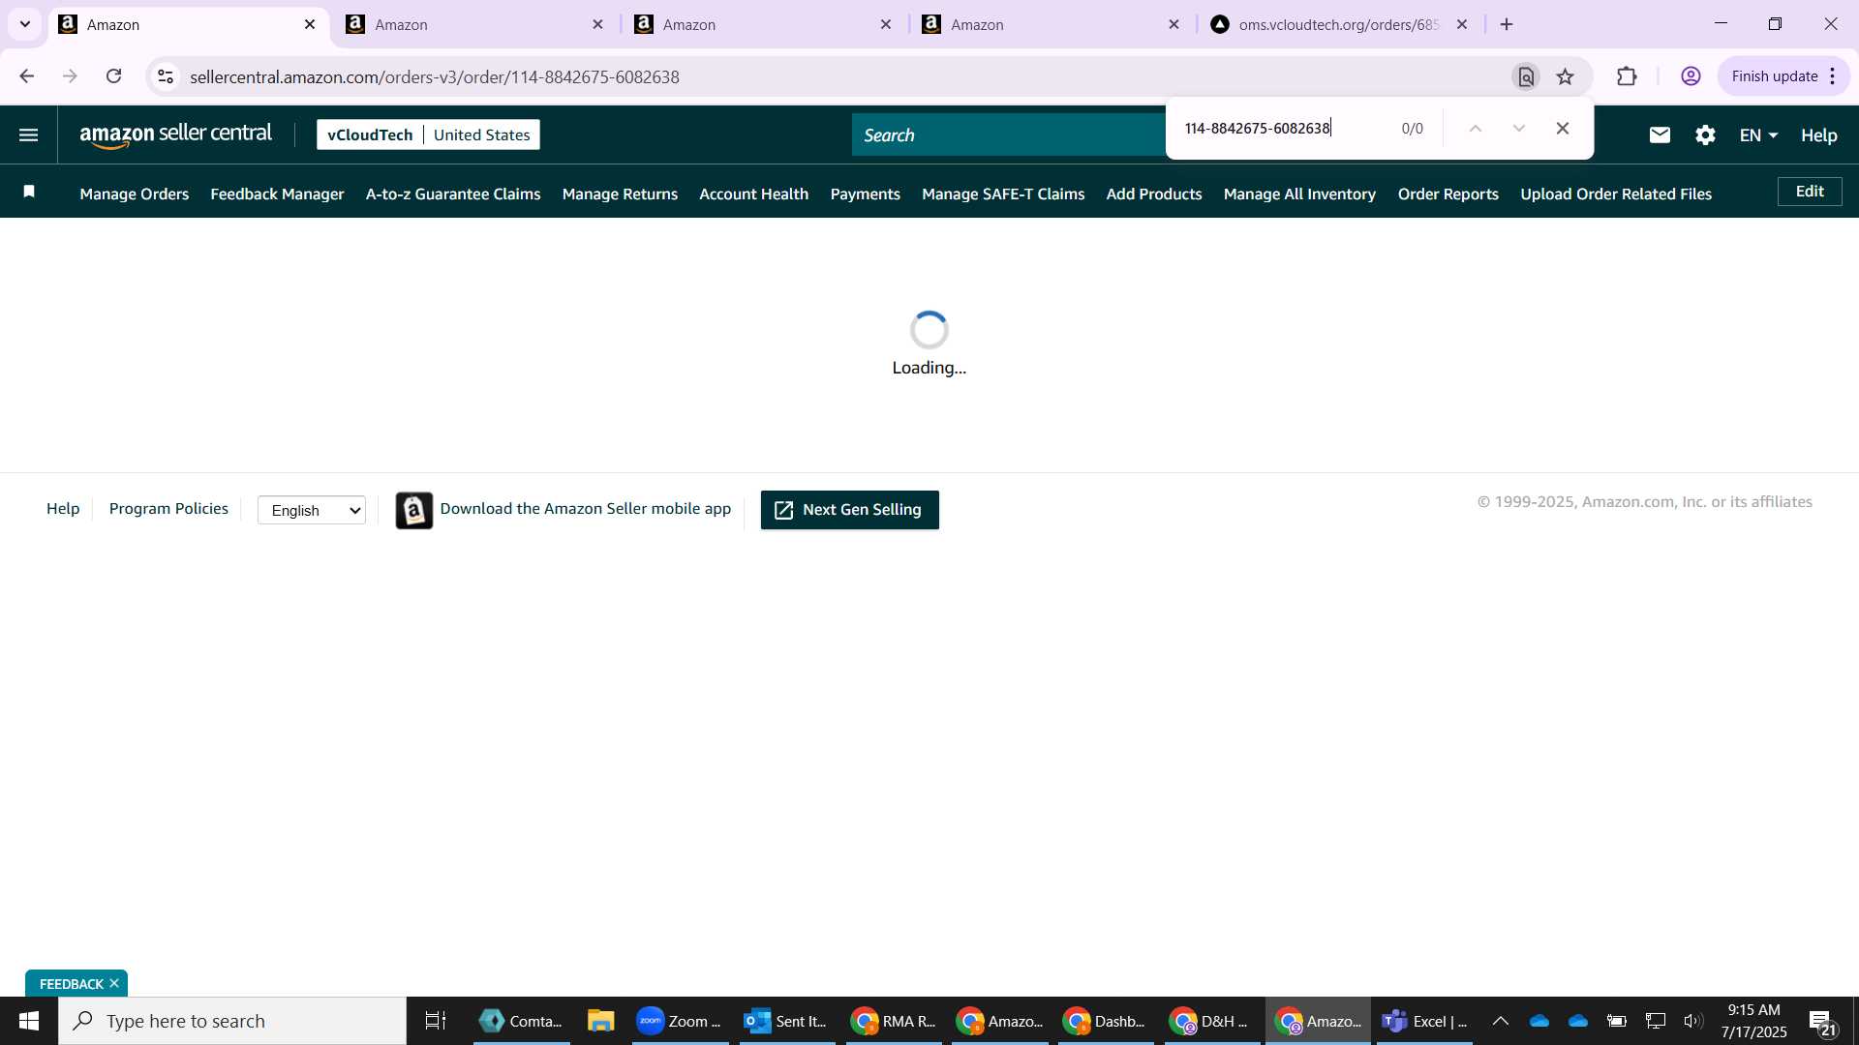The height and width of the screenshot is (1045, 1859).
Task: Click the find-in-page text field
Action: coord(1283,129)
